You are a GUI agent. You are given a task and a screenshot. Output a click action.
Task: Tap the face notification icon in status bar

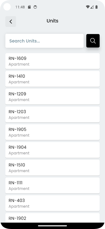coord(35,7)
